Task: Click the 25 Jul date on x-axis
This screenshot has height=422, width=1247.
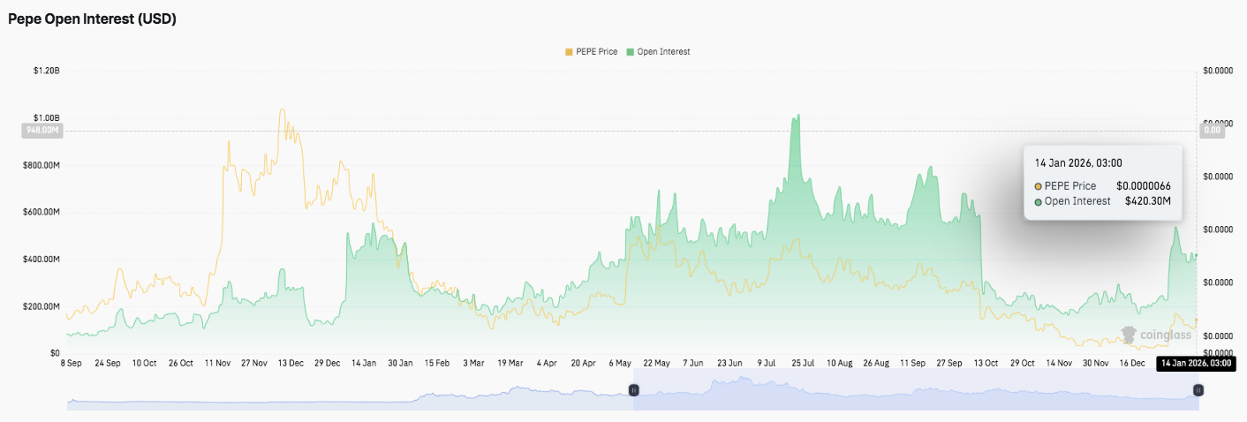Action: coord(803,363)
